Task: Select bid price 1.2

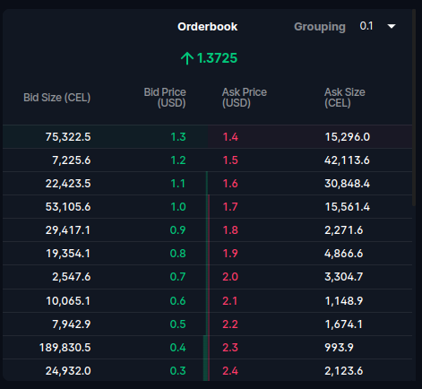Action: point(178,160)
